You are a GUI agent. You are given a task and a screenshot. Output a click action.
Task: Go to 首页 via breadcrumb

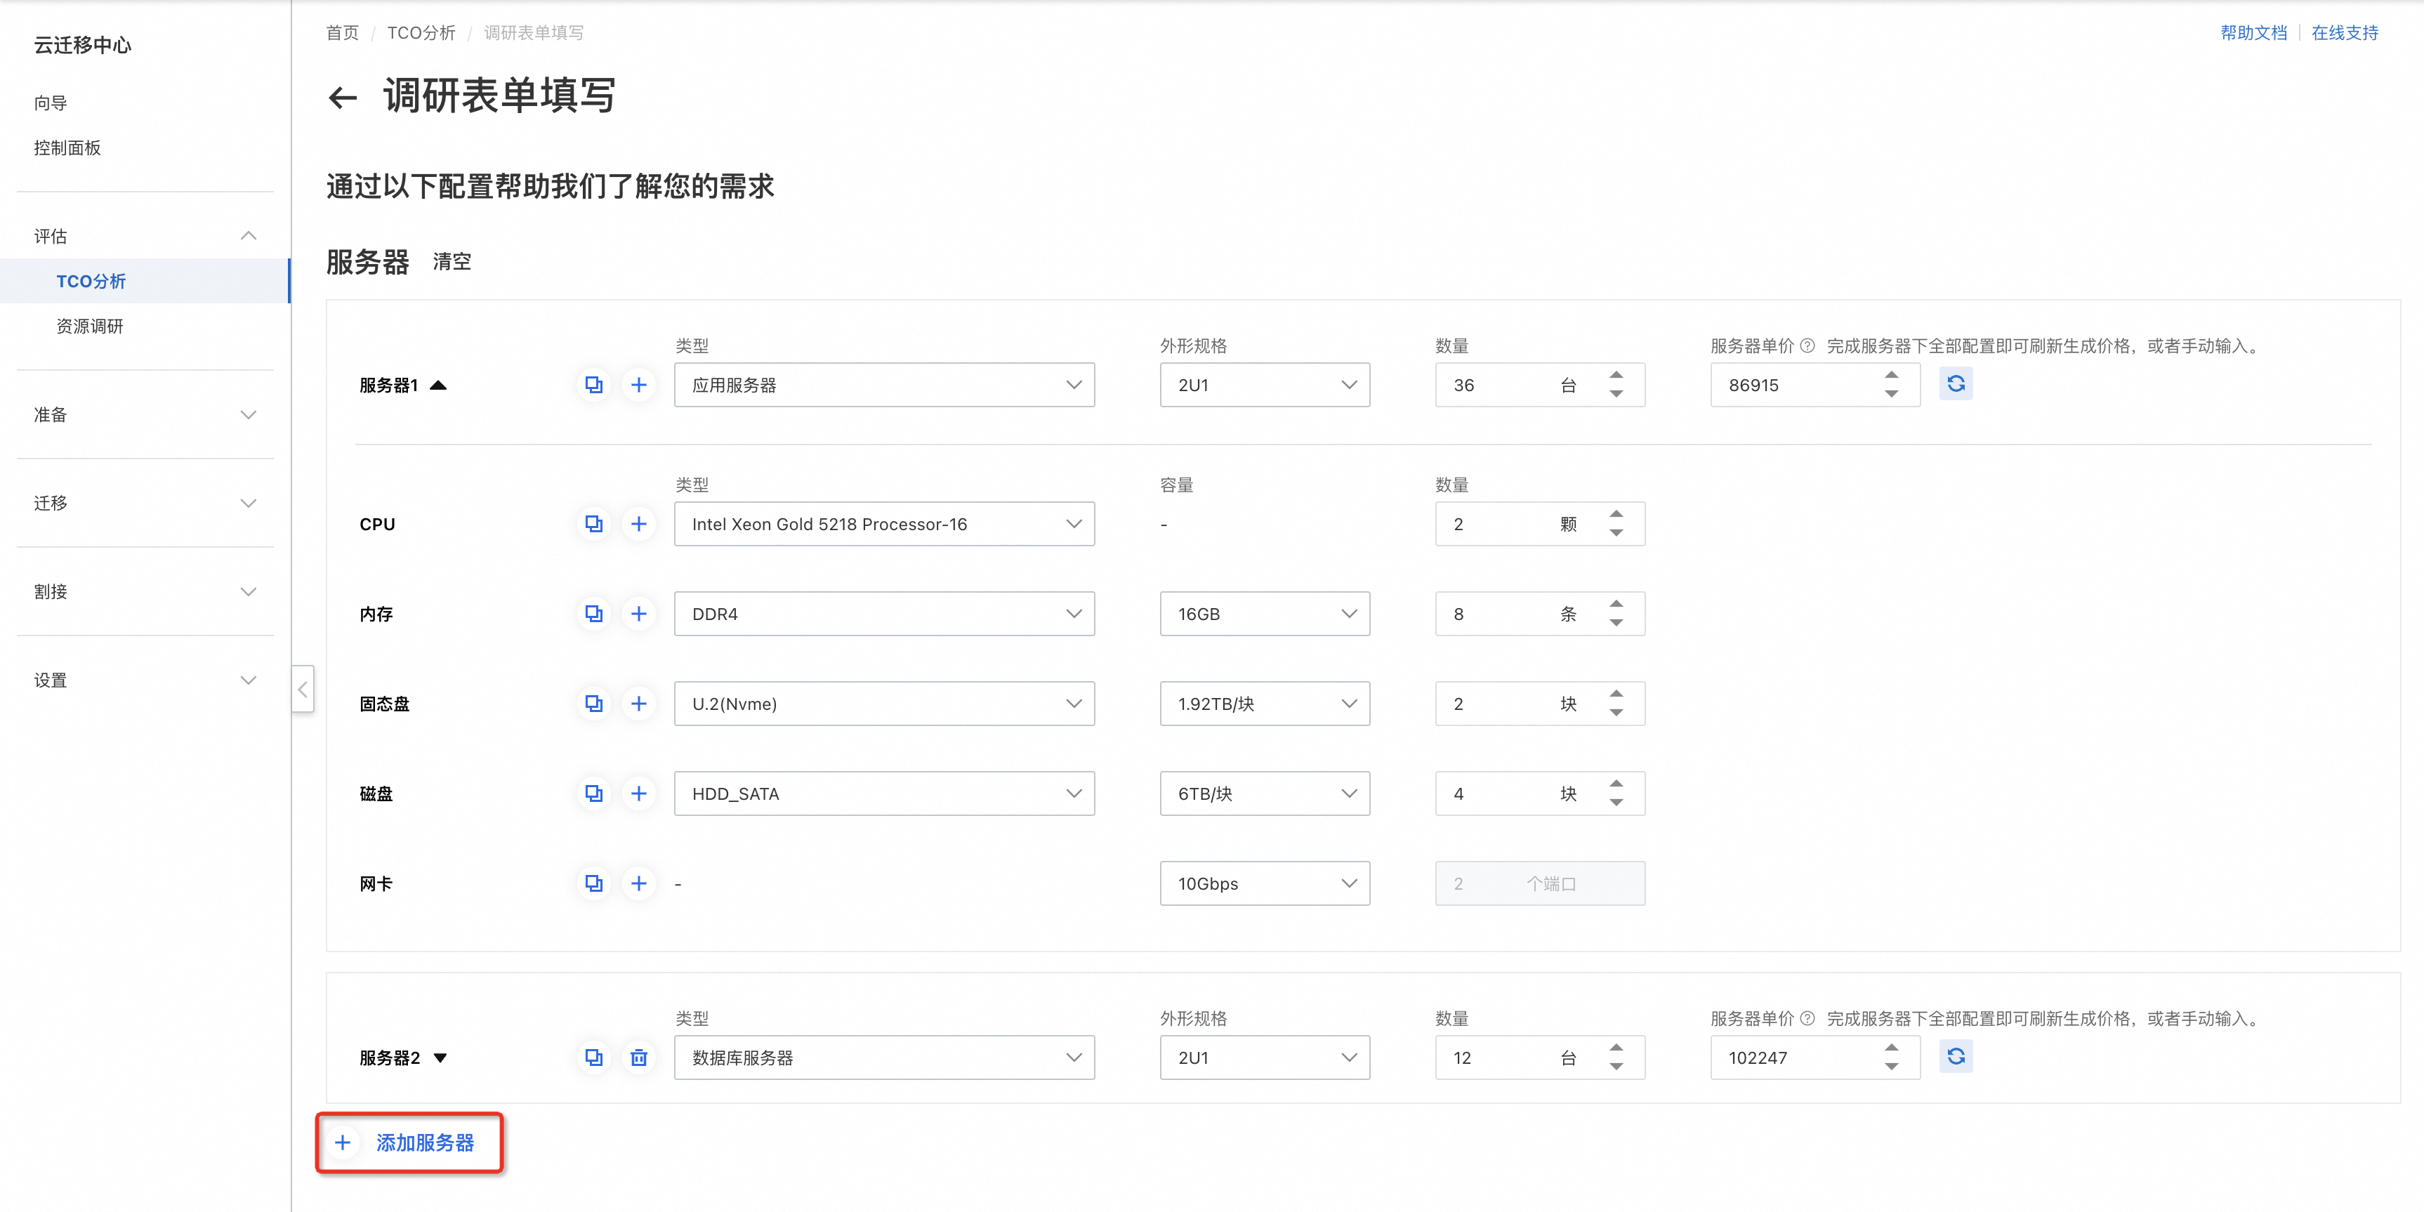(343, 33)
